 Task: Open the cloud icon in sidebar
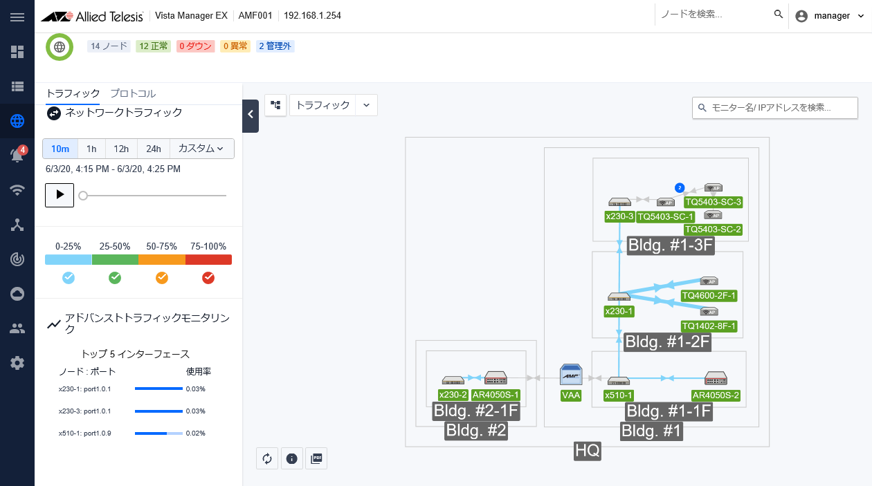17,294
